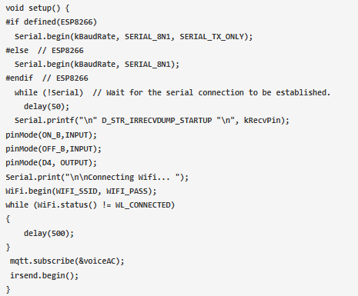Click kRecvPin argument in printf
This screenshot has height=296, width=358.
(264, 121)
